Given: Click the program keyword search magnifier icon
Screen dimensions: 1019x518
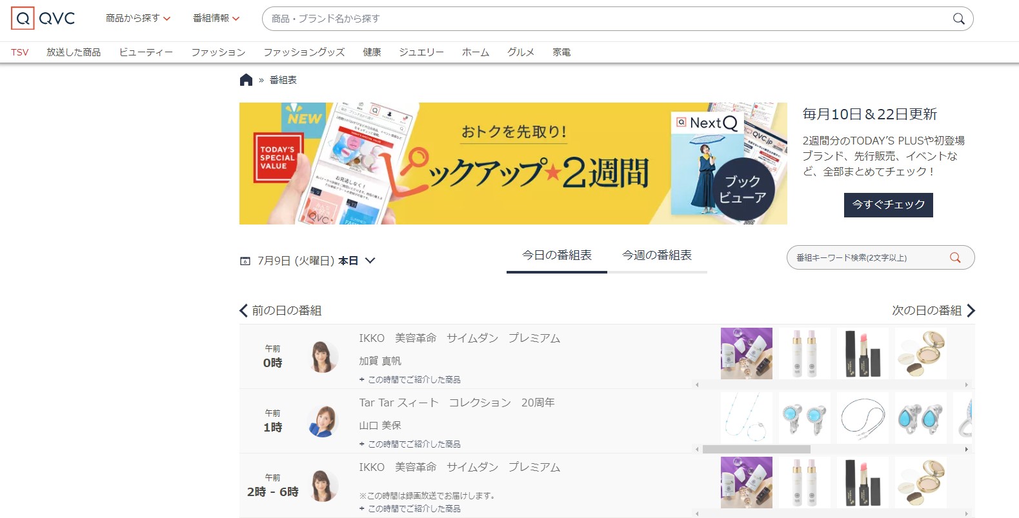Looking at the screenshot, I should [955, 257].
